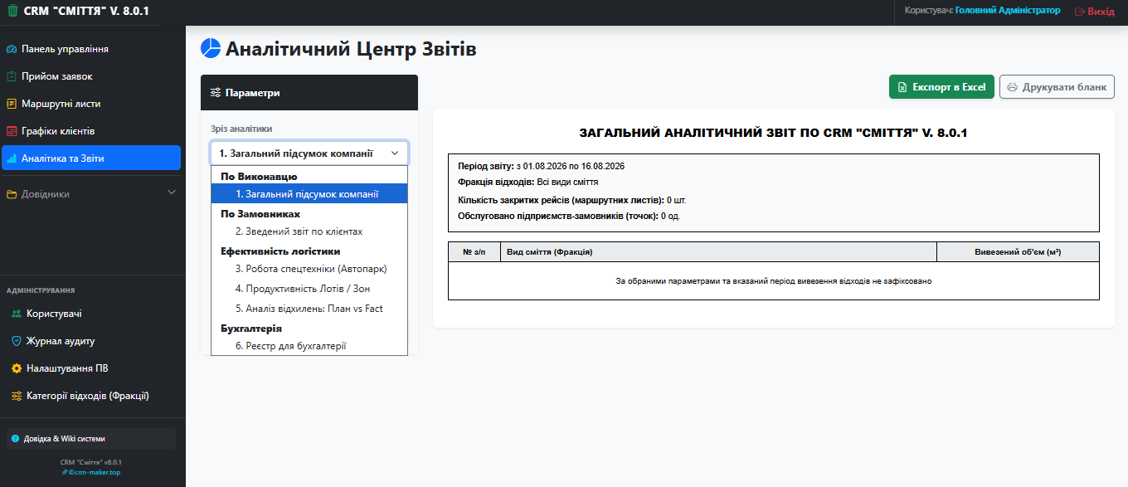Click the Експорт в Excel button
Screen dimensions: 1128x487
pyautogui.click(x=941, y=87)
